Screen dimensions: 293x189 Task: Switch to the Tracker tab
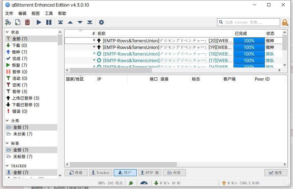click(101, 173)
